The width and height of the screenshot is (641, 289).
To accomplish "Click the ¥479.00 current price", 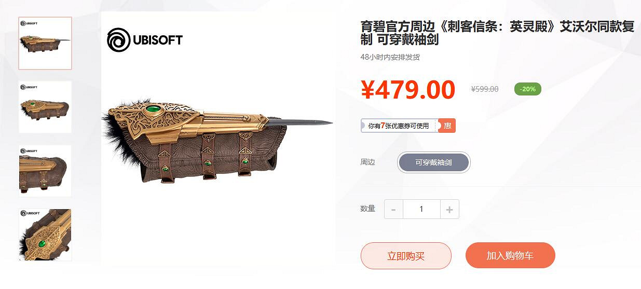I will click(x=408, y=90).
